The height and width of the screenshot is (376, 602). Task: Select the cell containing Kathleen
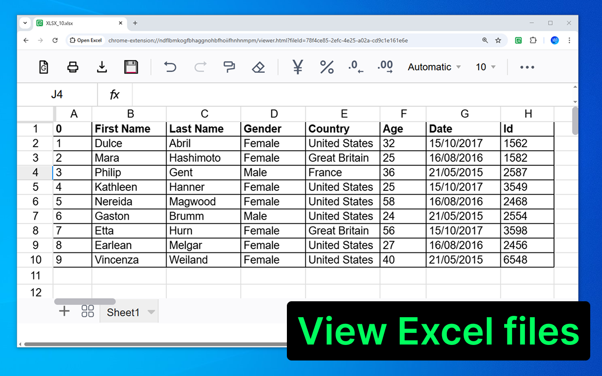click(x=129, y=187)
